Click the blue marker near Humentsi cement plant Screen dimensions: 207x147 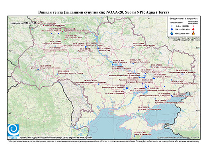click(x=57, y=74)
